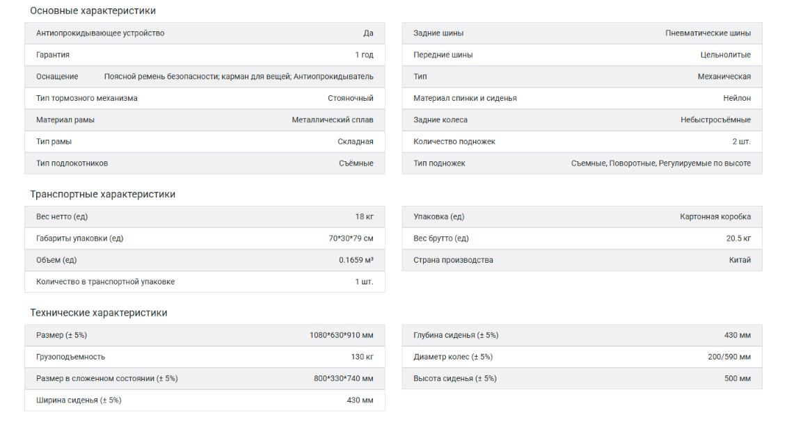
Task: Select the "200/590 мм" wheel diameter value
Action: click(x=729, y=357)
